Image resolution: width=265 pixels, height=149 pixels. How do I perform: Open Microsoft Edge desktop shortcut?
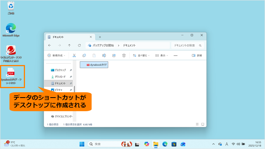pos(11,30)
